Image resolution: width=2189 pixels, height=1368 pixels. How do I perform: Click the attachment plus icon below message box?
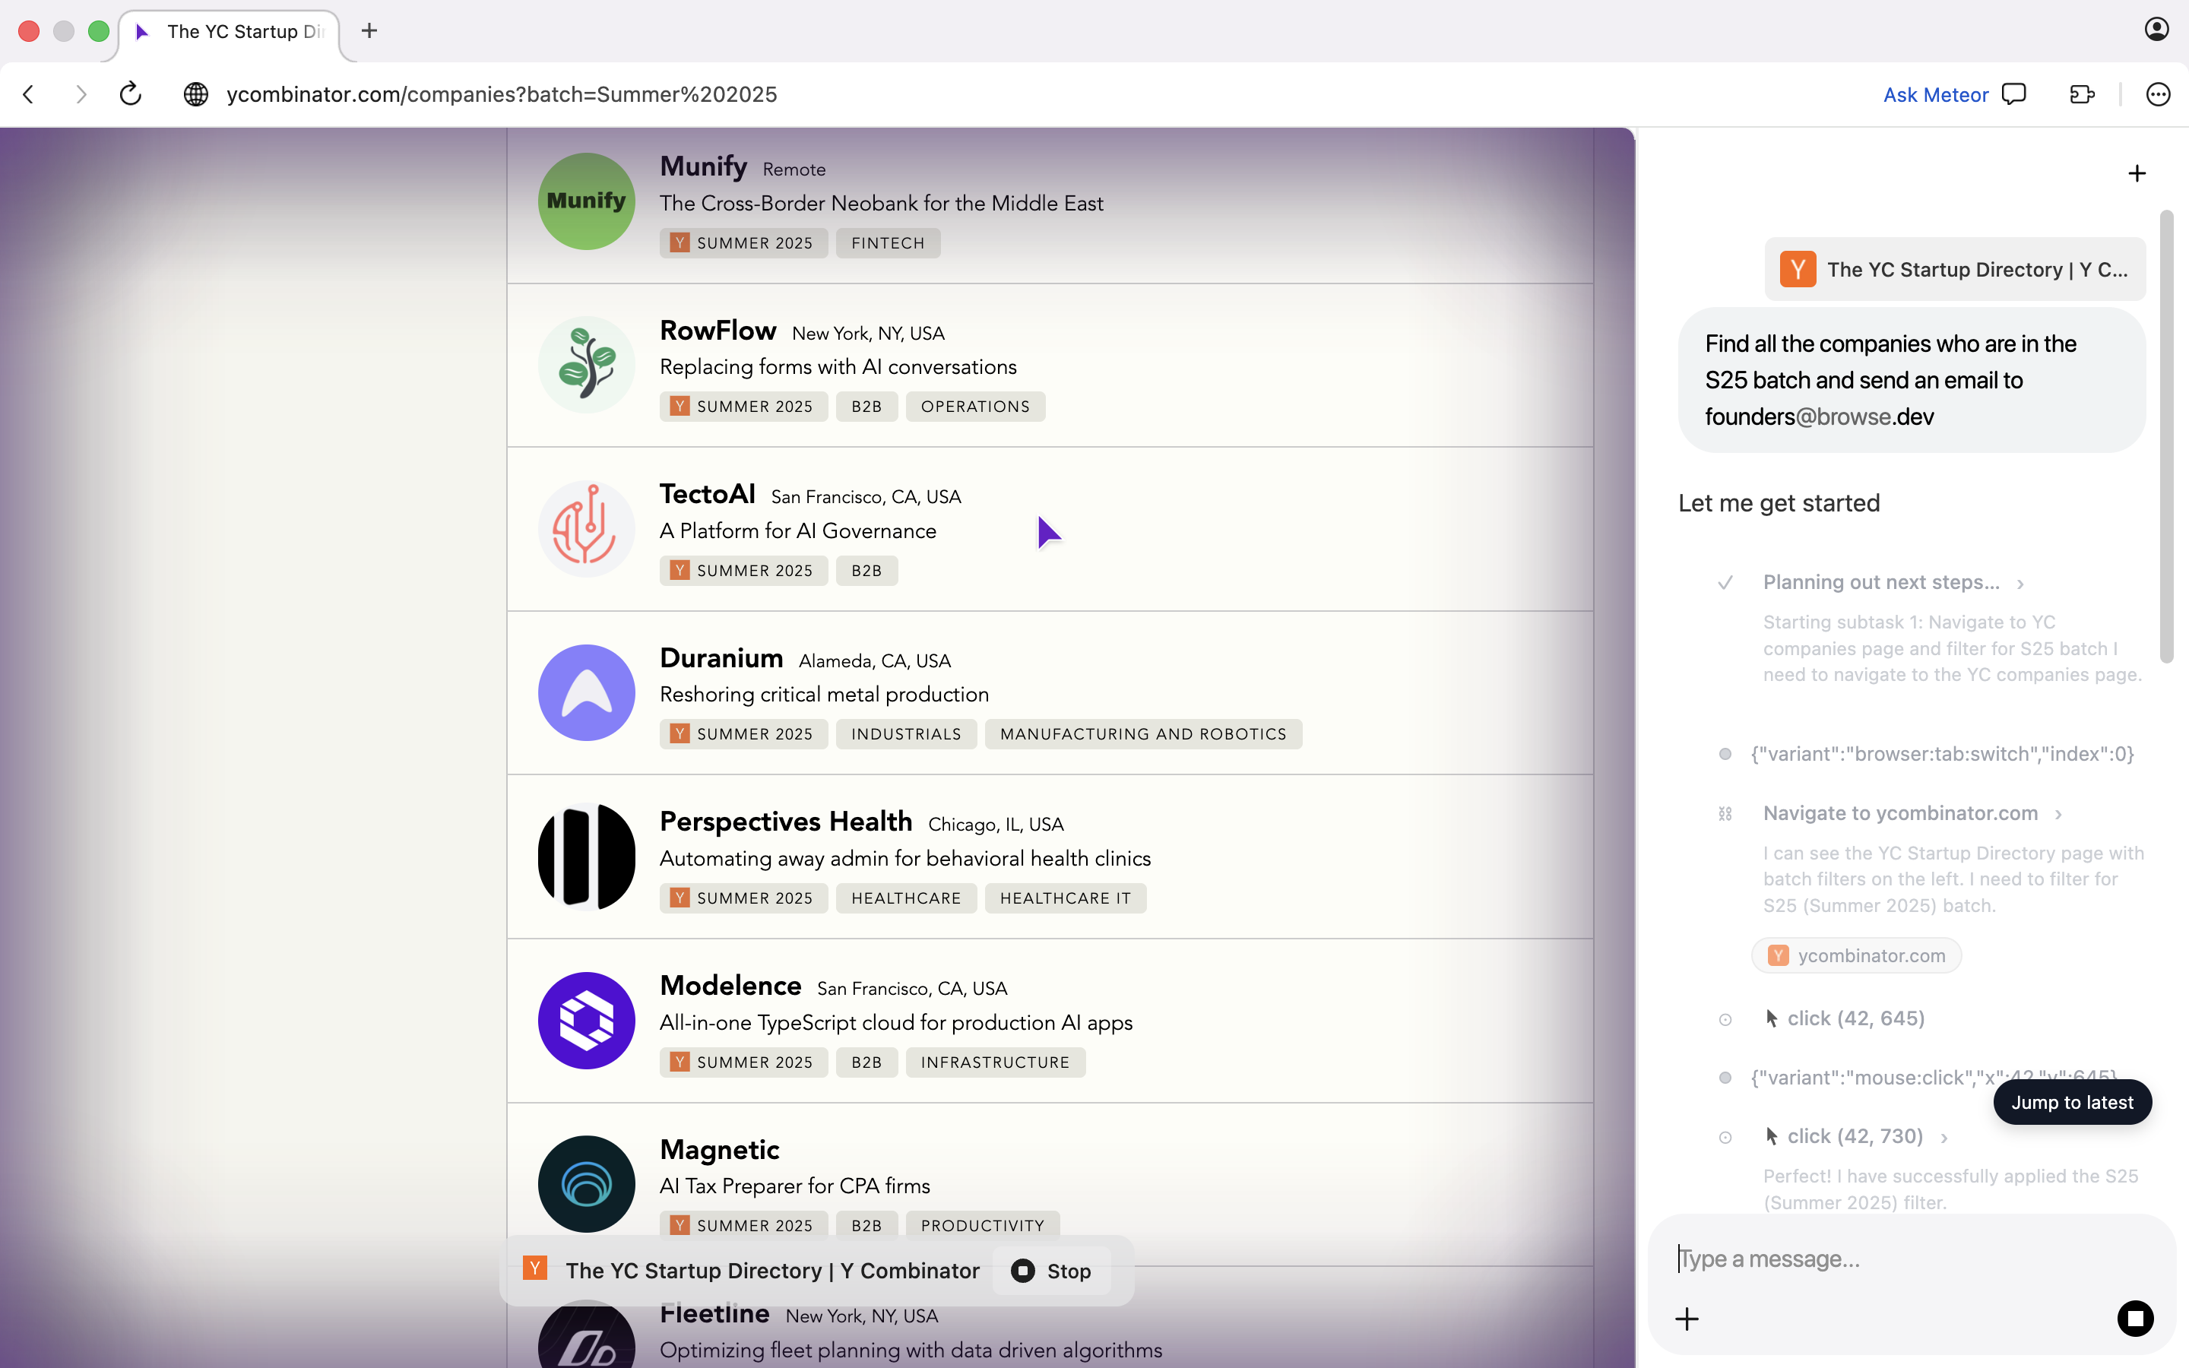1686,1319
